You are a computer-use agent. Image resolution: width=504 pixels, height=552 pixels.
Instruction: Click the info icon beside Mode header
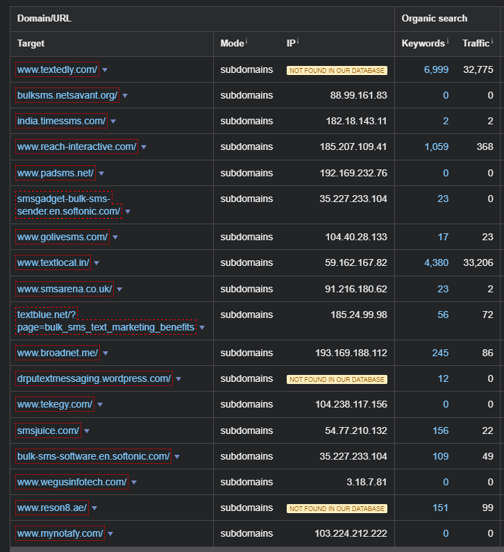coord(246,41)
